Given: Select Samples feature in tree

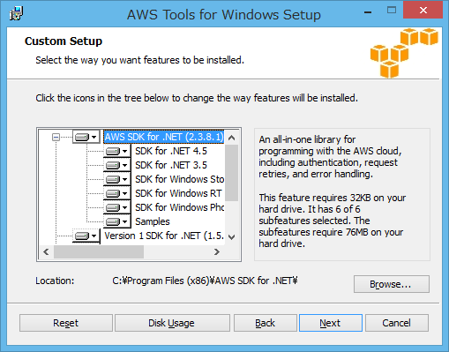Looking at the screenshot, I should coord(153,221).
